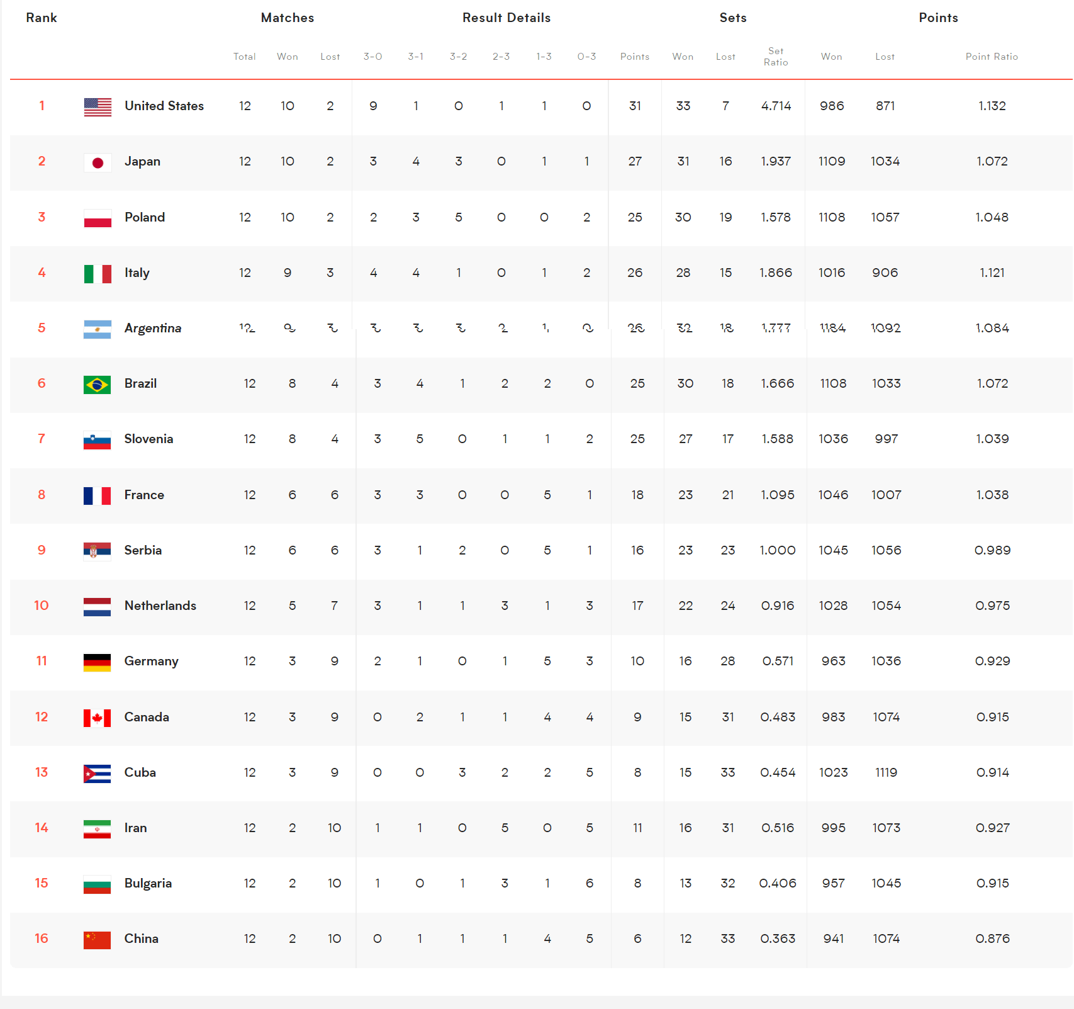Select the Slovenia flag icon
This screenshot has width=1074, height=1009.
97,440
